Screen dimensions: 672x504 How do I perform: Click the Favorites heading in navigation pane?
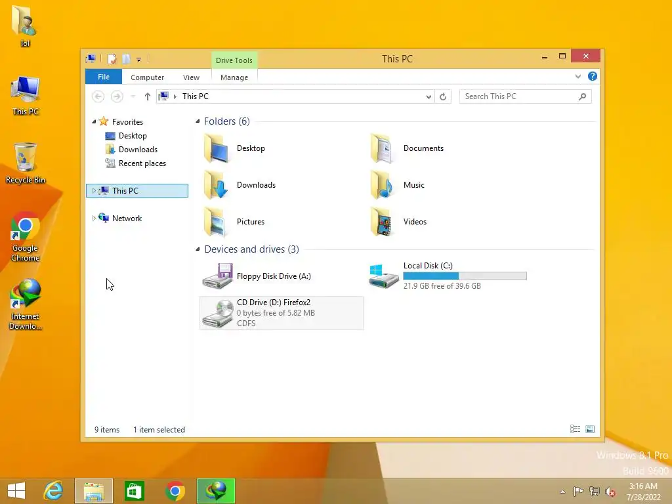point(127,121)
